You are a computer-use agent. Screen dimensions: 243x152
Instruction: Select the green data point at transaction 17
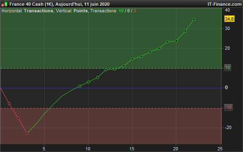[x=150, y=52]
